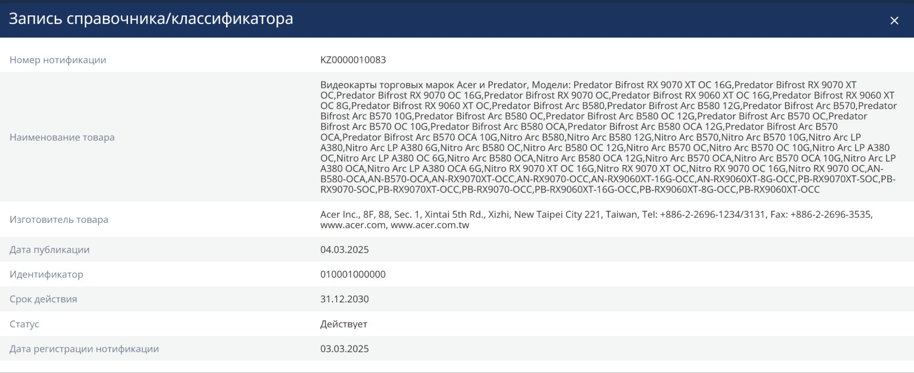Select the 'Идентификатор' label

46,274
